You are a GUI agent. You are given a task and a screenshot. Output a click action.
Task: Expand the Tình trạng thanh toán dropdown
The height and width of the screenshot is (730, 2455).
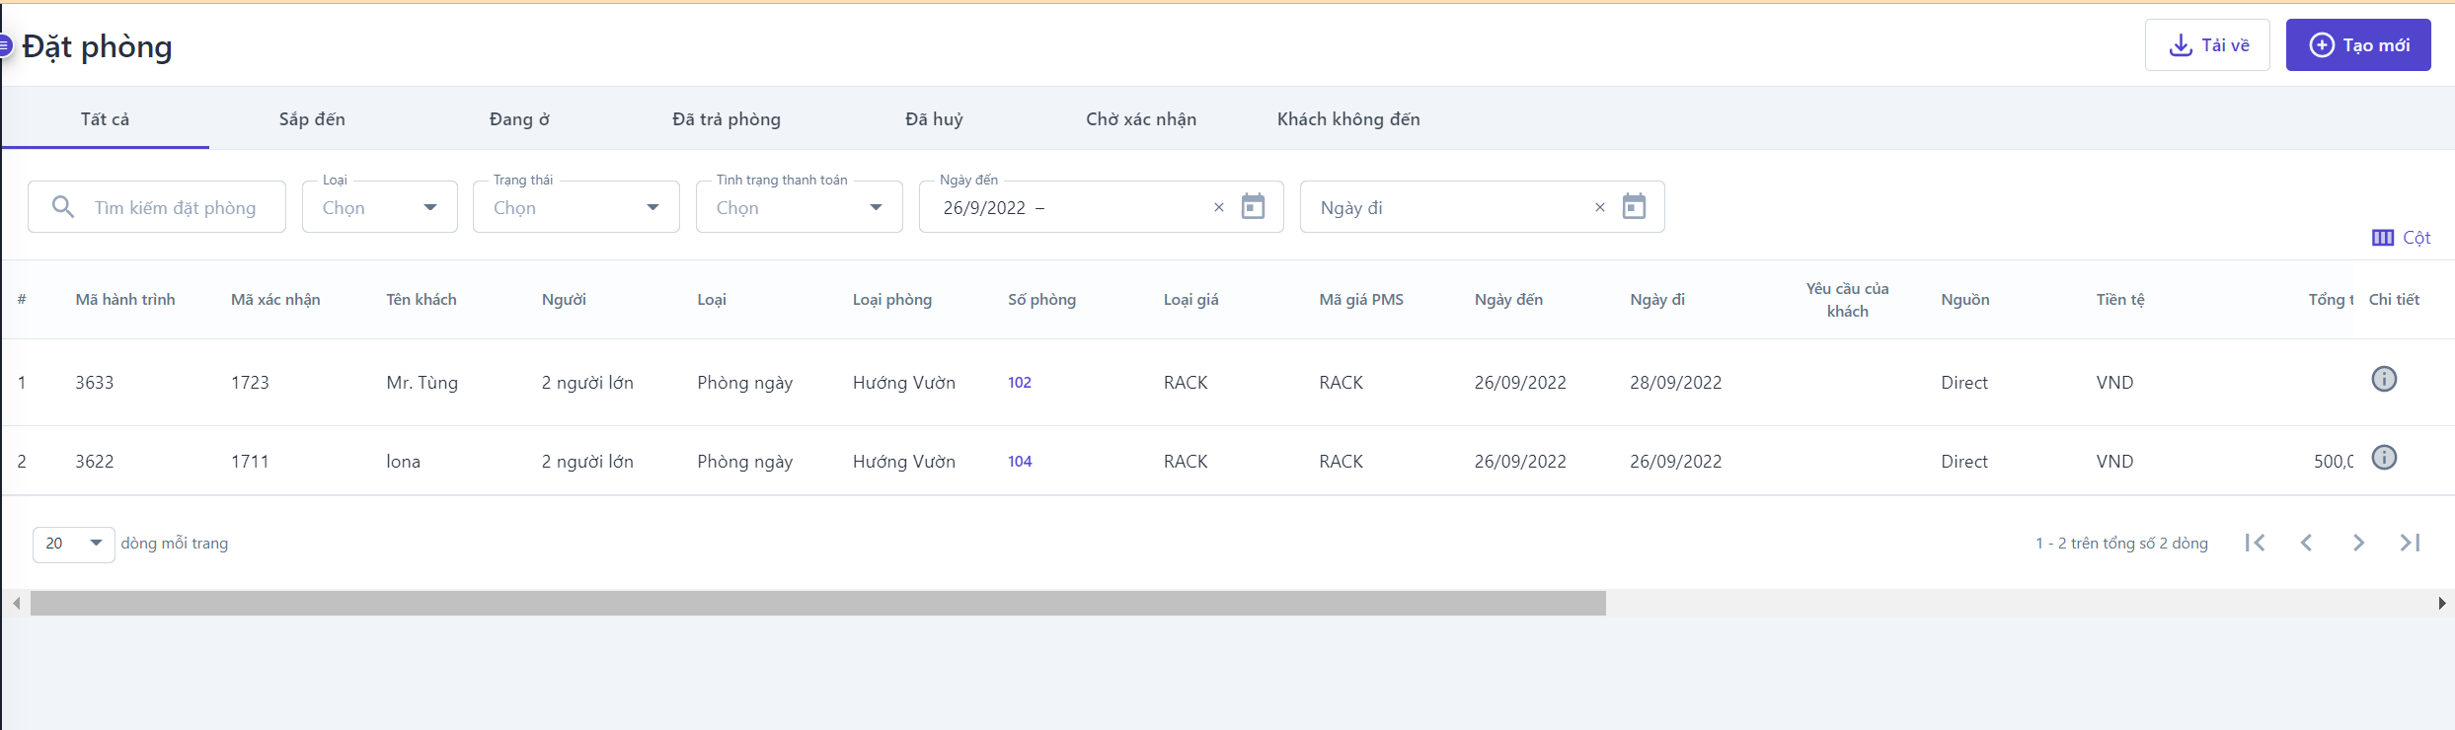pyautogui.click(x=800, y=207)
